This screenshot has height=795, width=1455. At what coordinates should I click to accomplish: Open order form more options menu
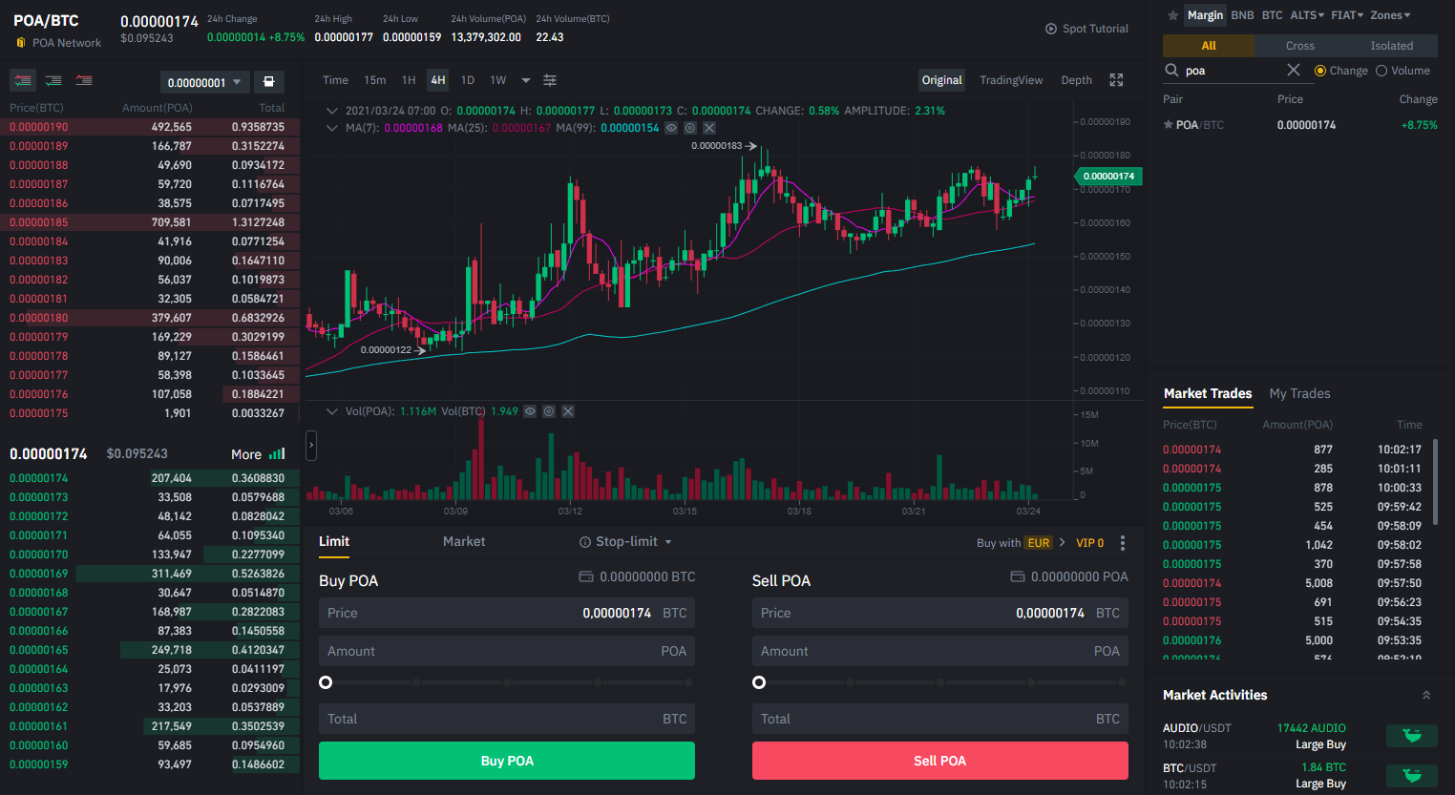(x=1123, y=543)
